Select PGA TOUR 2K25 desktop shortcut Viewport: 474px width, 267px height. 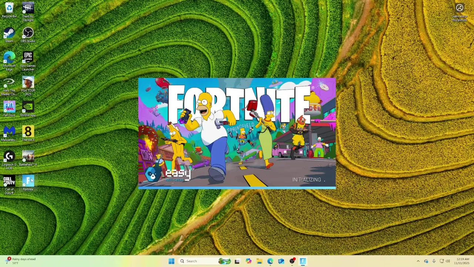point(28,86)
